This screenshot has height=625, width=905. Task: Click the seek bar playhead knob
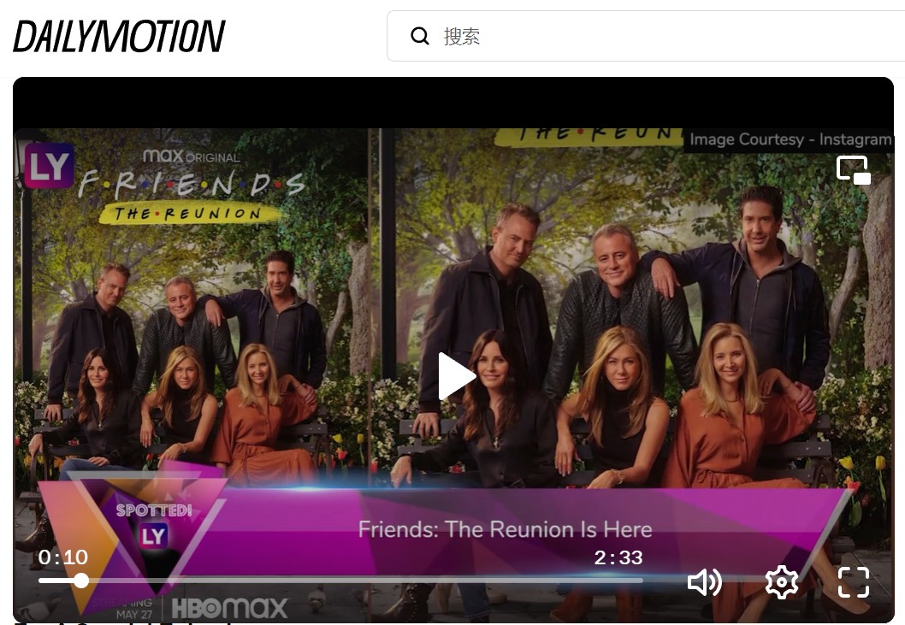[81, 581]
